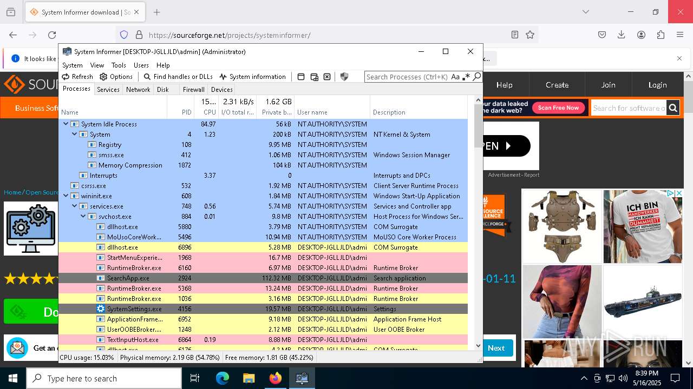Select the Interrupts row
This screenshot has height=389, width=693.
coord(263,176)
